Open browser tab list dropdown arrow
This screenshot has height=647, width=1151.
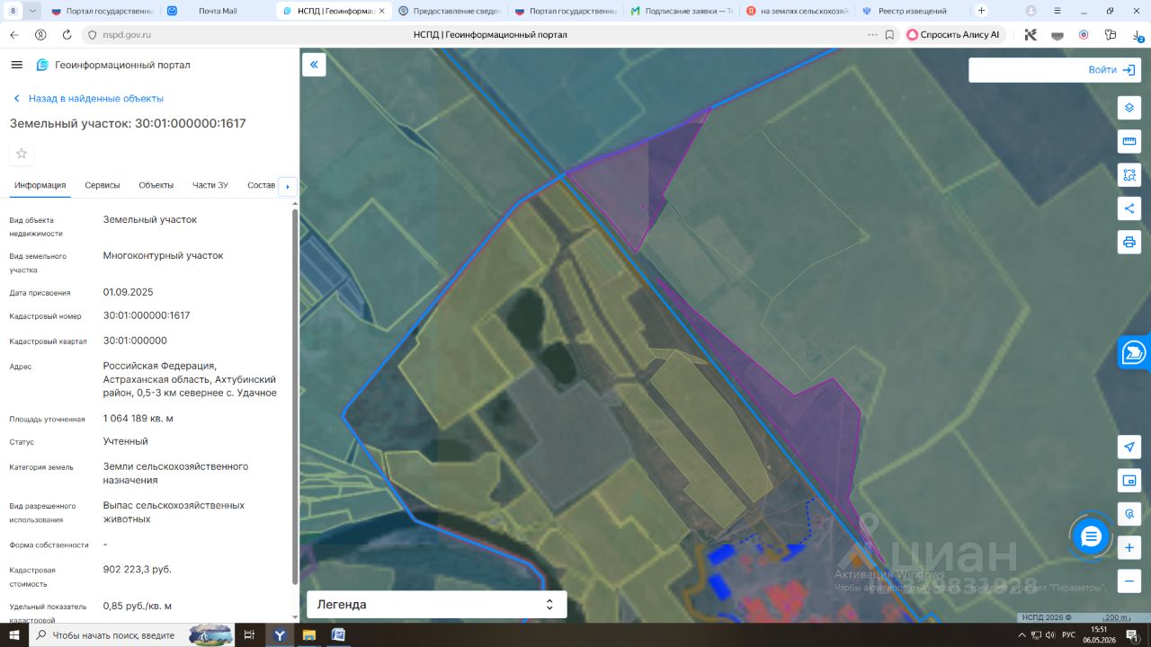(x=33, y=11)
